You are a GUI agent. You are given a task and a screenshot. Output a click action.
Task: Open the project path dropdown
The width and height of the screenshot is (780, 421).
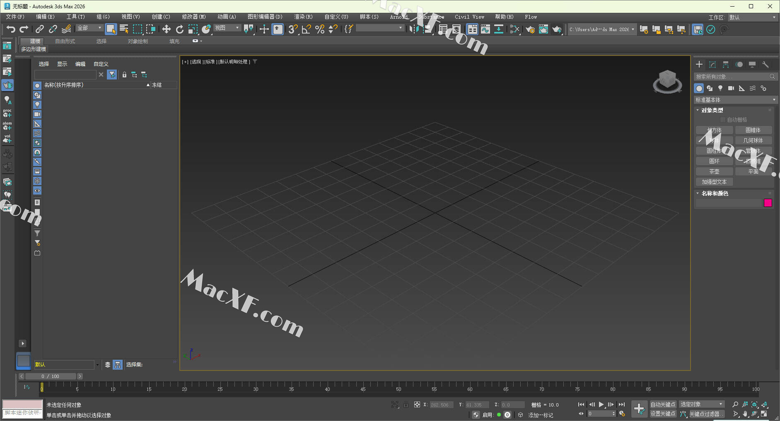601,29
